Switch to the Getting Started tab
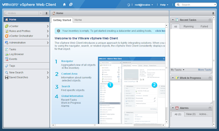Image resolution: width=219 pixels, height=131 pixels. pos(62,20)
